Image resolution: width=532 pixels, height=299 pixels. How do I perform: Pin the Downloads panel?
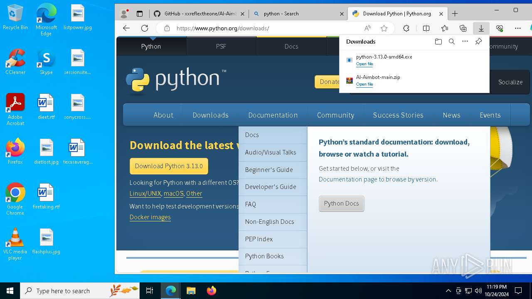tap(478, 42)
